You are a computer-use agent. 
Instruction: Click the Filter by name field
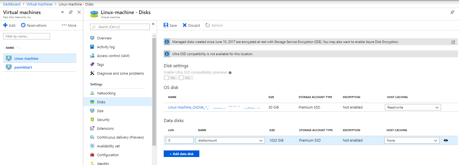27,36
